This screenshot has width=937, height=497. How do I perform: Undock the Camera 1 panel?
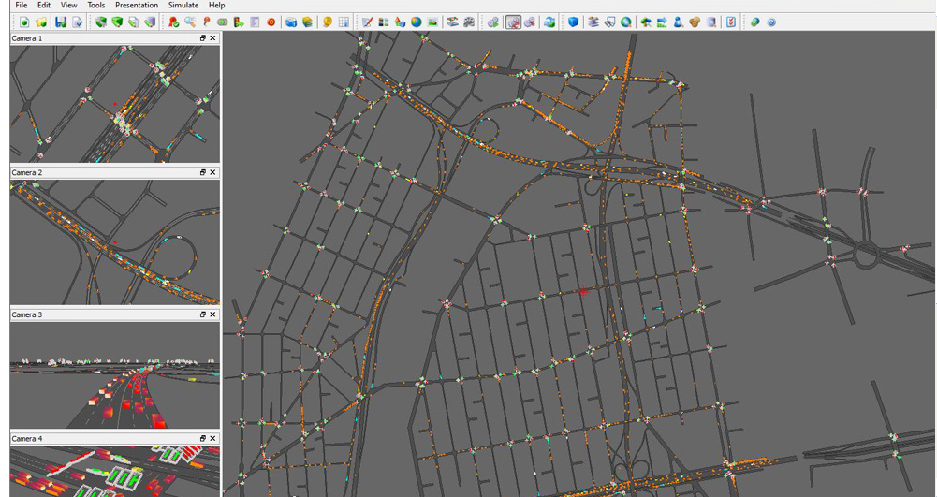(202, 37)
